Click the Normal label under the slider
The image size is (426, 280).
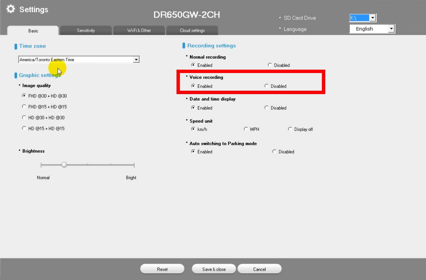pos(43,177)
